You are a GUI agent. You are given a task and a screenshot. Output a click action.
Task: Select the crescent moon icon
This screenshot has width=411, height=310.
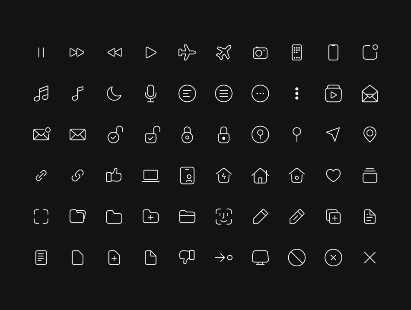[114, 94]
